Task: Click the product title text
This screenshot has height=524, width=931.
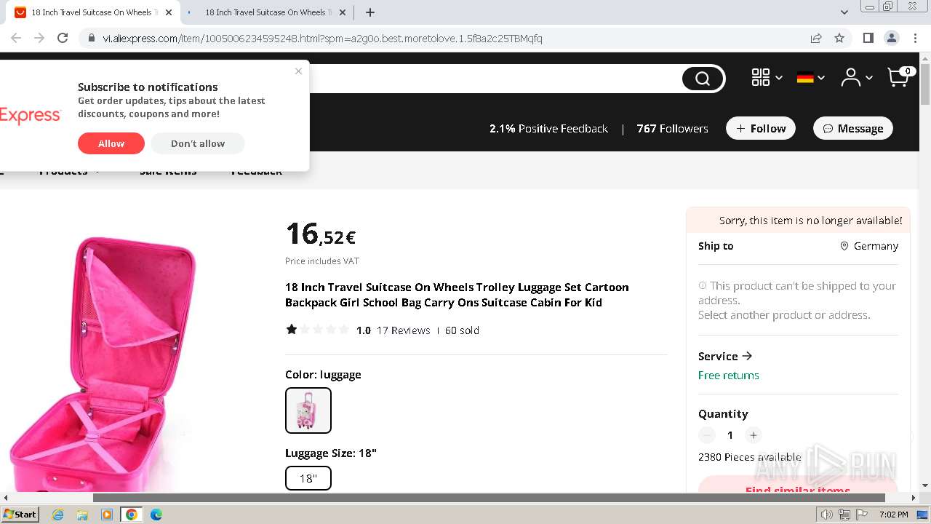Action: (457, 295)
